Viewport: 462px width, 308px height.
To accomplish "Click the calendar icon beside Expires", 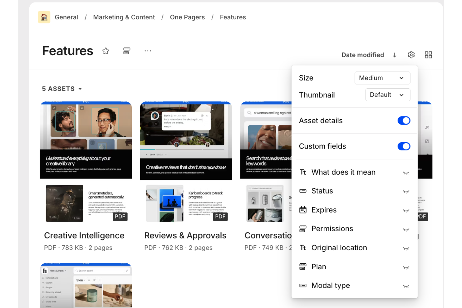I will [x=303, y=210].
